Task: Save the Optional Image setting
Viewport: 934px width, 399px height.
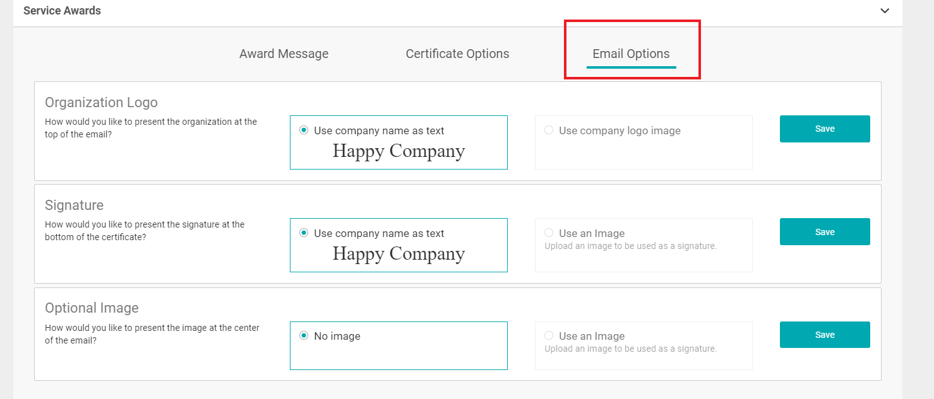Action: [x=824, y=335]
